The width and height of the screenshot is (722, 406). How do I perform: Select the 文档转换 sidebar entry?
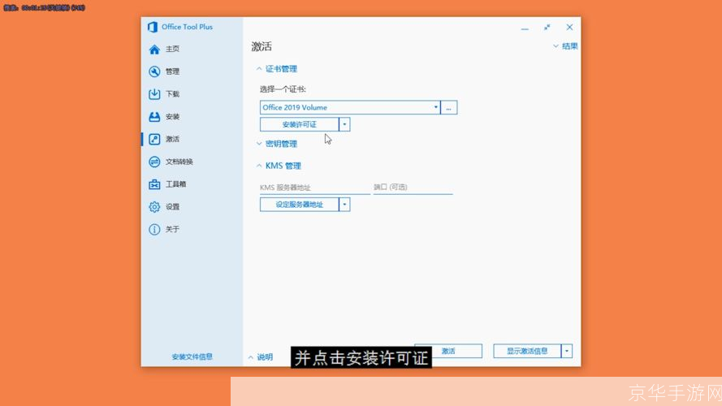coord(179,162)
